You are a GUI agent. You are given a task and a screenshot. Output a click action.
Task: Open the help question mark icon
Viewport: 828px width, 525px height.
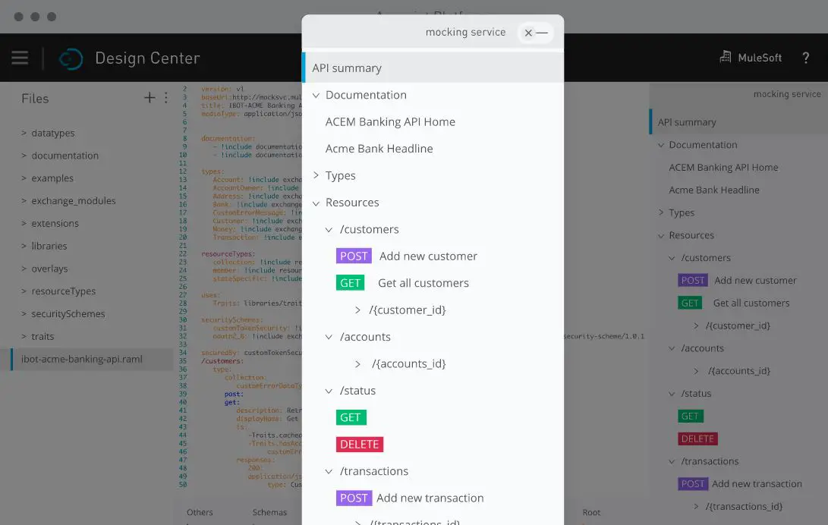tap(805, 58)
